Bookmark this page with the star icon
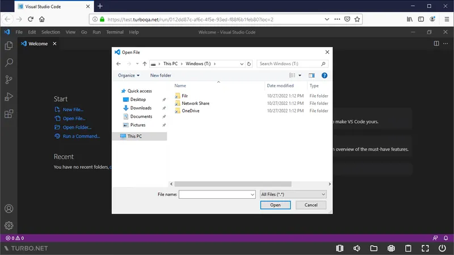This screenshot has height=255, width=454. (357, 19)
